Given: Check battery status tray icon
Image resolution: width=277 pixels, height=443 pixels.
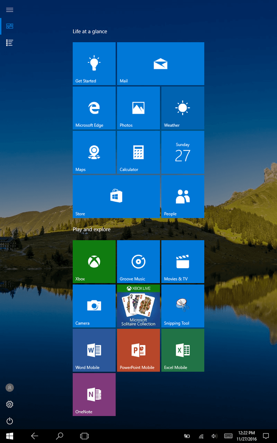Looking at the screenshot, I should (x=187, y=436).
